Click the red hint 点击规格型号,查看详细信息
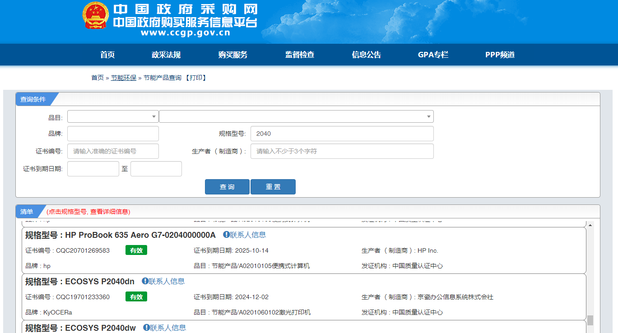Screen dimensions: 618x333 (x=88, y=212)
